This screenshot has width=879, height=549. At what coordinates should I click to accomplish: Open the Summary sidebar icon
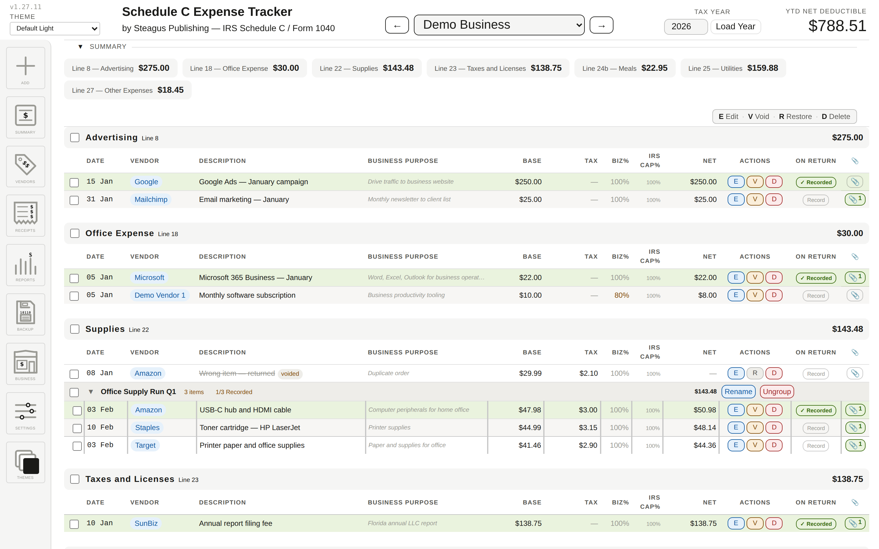coord(25,117)
